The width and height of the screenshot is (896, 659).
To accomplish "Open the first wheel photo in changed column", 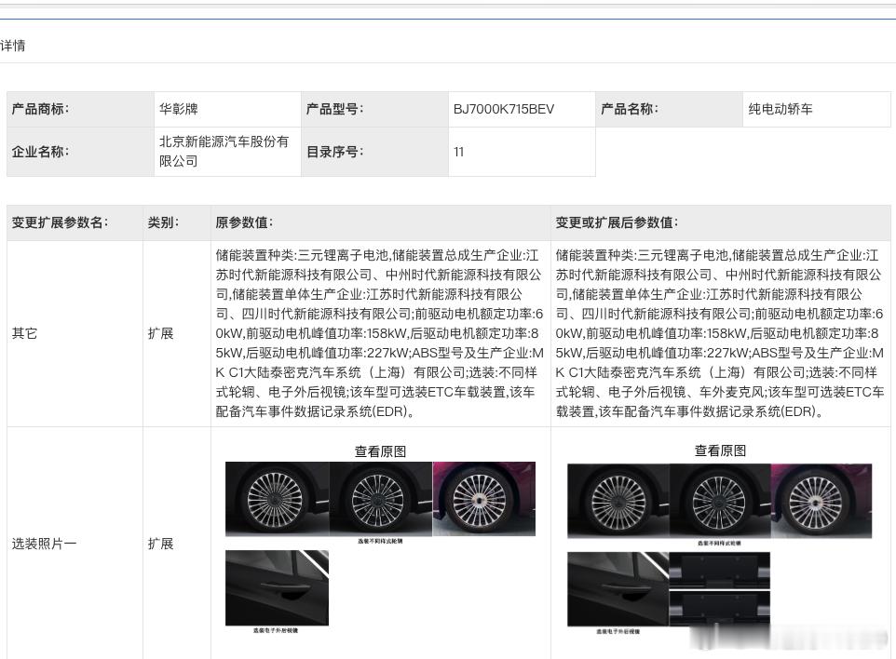I will point(618,501).
